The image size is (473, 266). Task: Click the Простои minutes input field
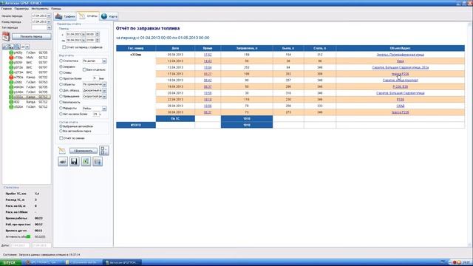click(95, 78)
